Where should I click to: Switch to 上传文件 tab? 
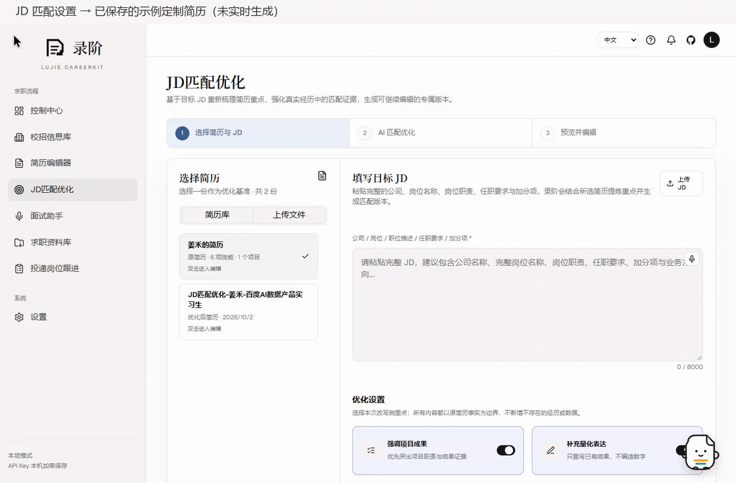[289, 215]
